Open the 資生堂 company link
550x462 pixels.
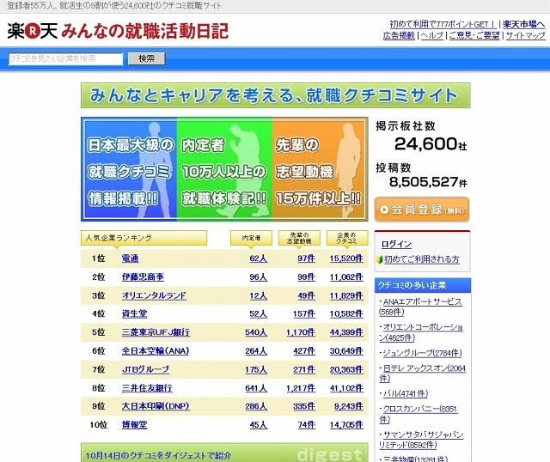(134, 313)
